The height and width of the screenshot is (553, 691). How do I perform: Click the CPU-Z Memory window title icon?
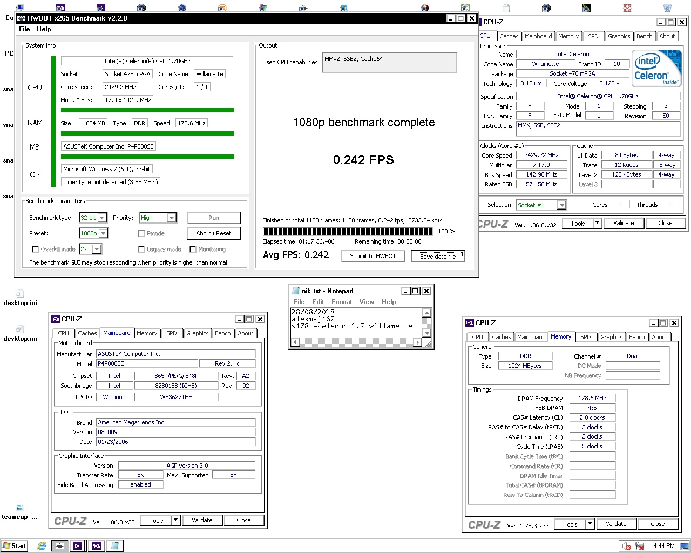click(470, 323)
